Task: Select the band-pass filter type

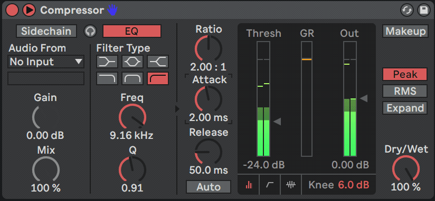Action: tap(133, 78)
